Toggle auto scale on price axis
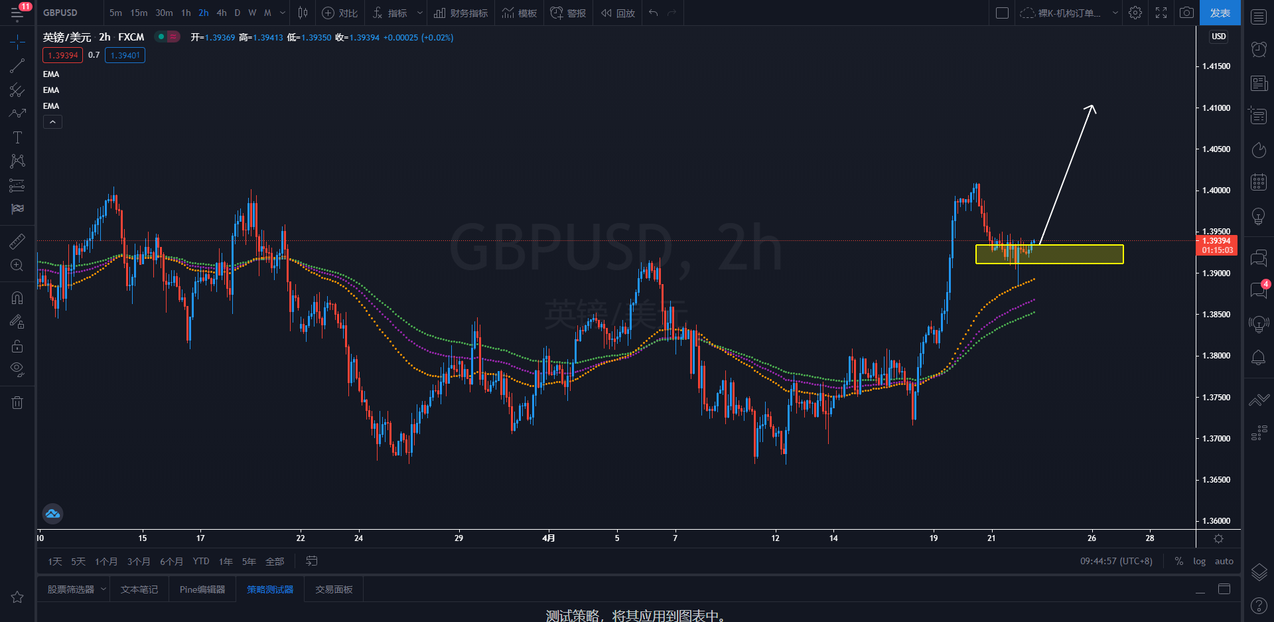 pos(1224,562)
